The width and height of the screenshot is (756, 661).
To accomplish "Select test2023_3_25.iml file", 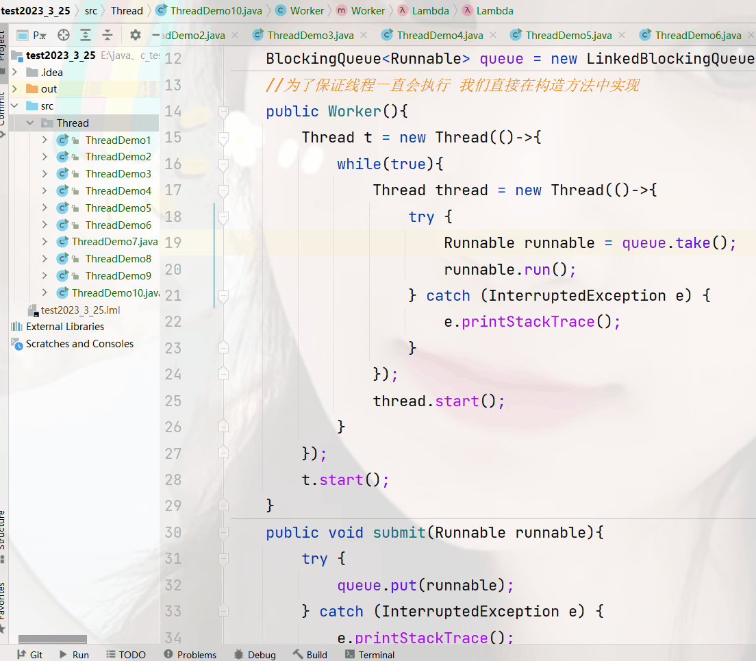I will (80, 310).
